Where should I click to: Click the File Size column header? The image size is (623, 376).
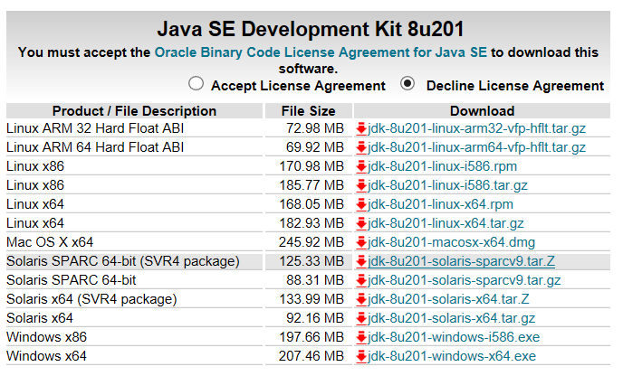309,111
